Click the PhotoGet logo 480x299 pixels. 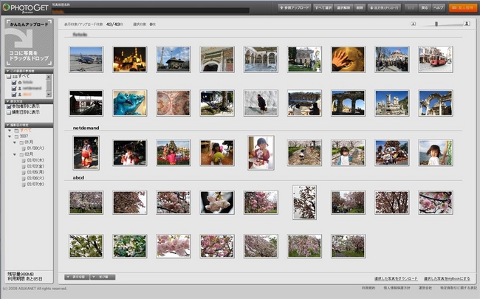coord(25,7)
